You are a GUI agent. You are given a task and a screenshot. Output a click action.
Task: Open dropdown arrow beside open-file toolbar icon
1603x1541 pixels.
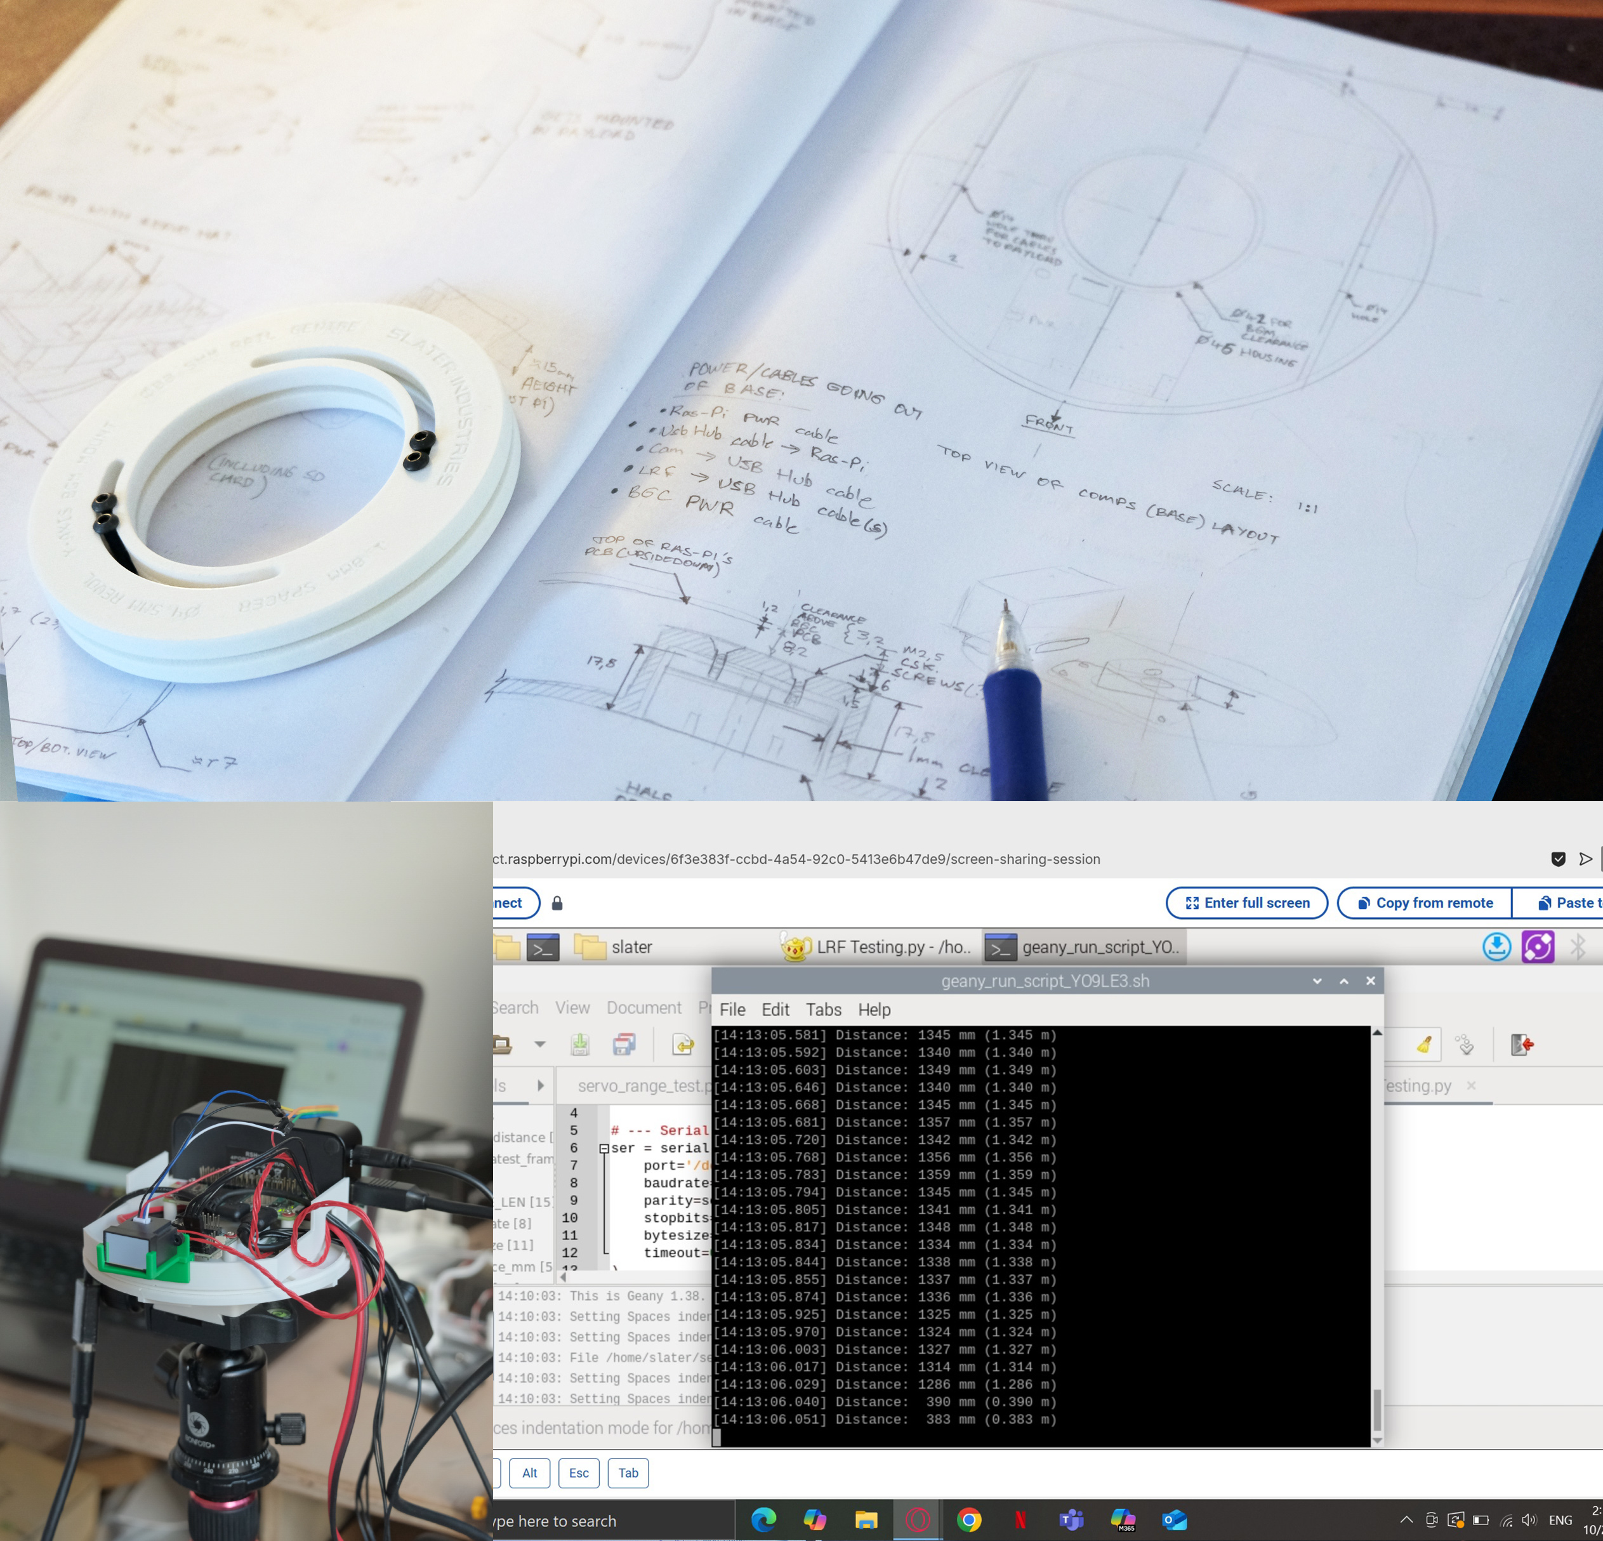[540, 1045]
